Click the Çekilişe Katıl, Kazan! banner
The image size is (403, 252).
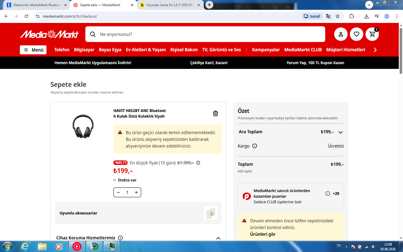point(209,63)
